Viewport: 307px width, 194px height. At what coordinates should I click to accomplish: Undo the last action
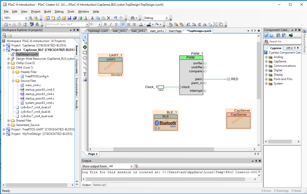pos(115,18)
